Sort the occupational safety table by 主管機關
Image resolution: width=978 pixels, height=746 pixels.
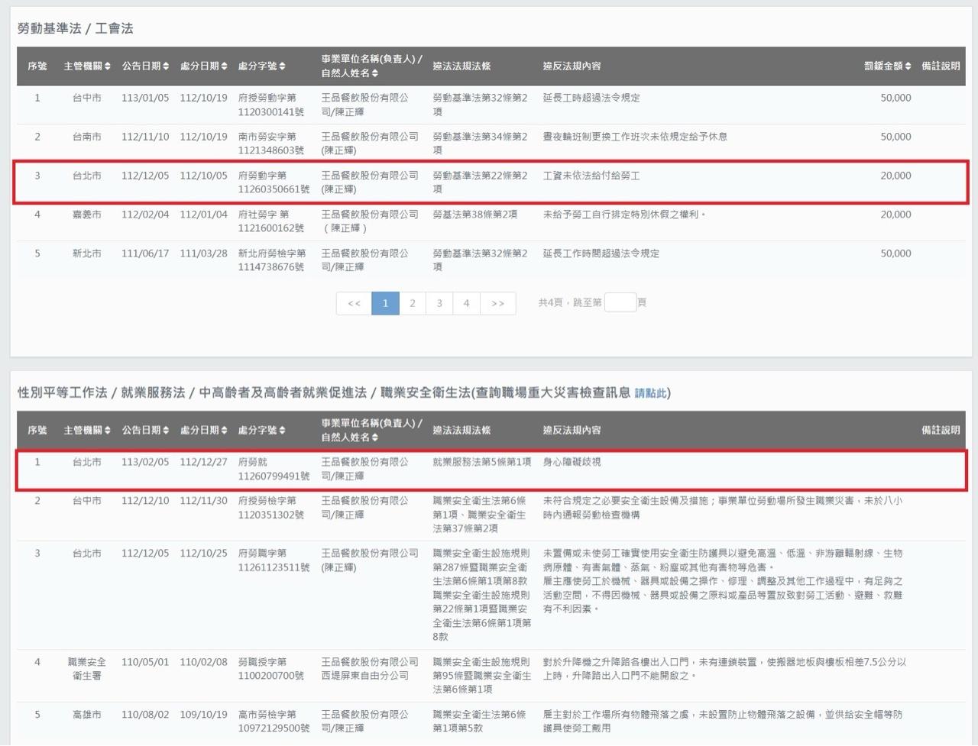tap(87, 431)
